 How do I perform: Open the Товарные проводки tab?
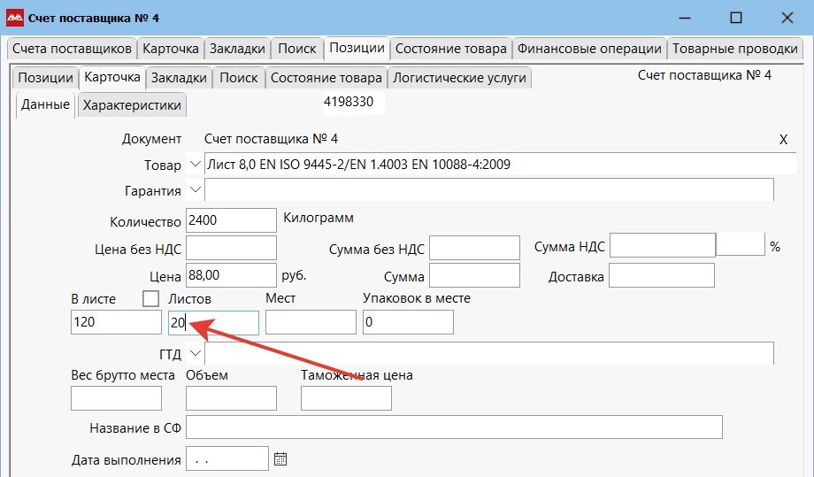(x=734, y=49)
